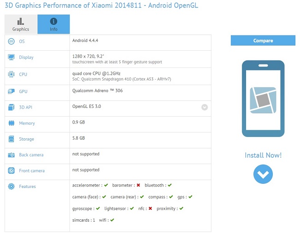Screen dimensions: 300x241
Task: Click the CPU label
Action: coord(23,74)
